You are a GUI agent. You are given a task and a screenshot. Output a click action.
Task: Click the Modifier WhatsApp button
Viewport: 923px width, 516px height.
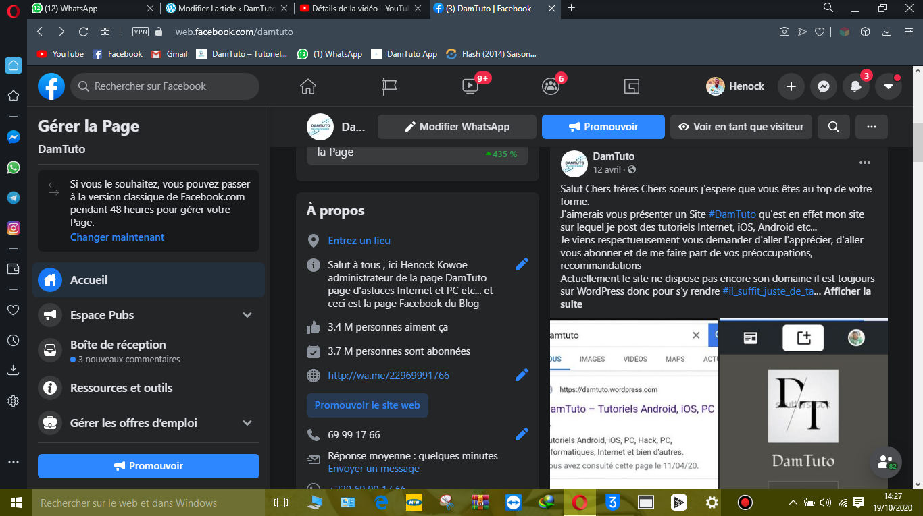click(x=457, y=127)
